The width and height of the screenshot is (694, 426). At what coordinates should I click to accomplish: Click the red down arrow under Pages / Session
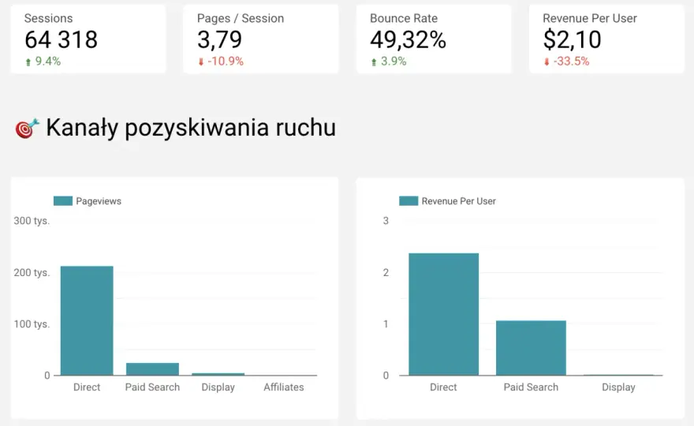pos(201,62)
